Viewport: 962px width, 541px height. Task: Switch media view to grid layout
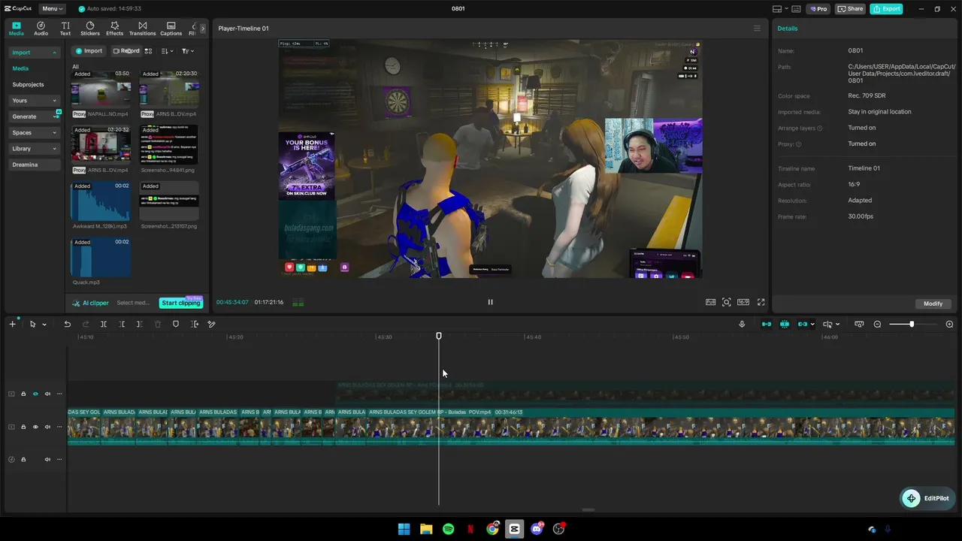(148, 51)
